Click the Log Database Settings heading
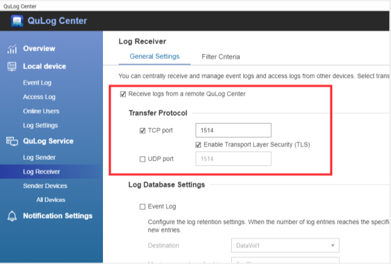This screenshot has height=264, width=391. (167, 184)
